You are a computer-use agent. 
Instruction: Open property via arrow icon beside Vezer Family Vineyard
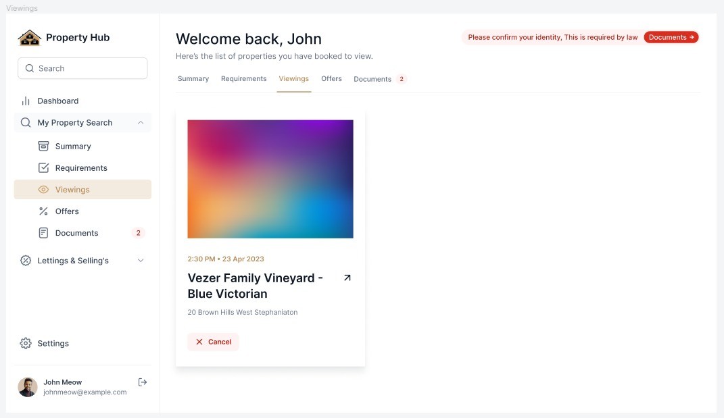pos(347,278)
